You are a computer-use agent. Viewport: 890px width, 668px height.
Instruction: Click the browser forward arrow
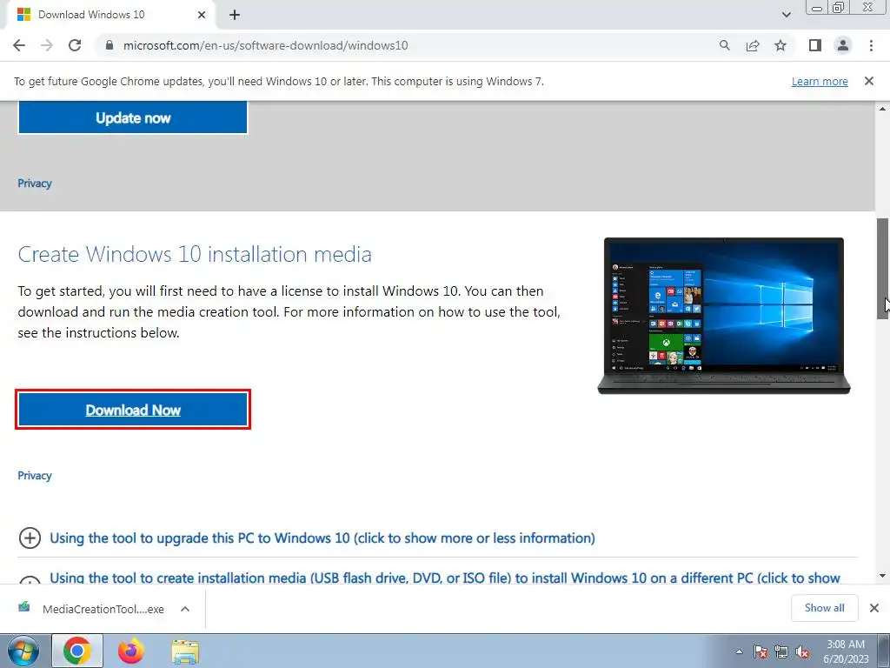pos(47,45)
